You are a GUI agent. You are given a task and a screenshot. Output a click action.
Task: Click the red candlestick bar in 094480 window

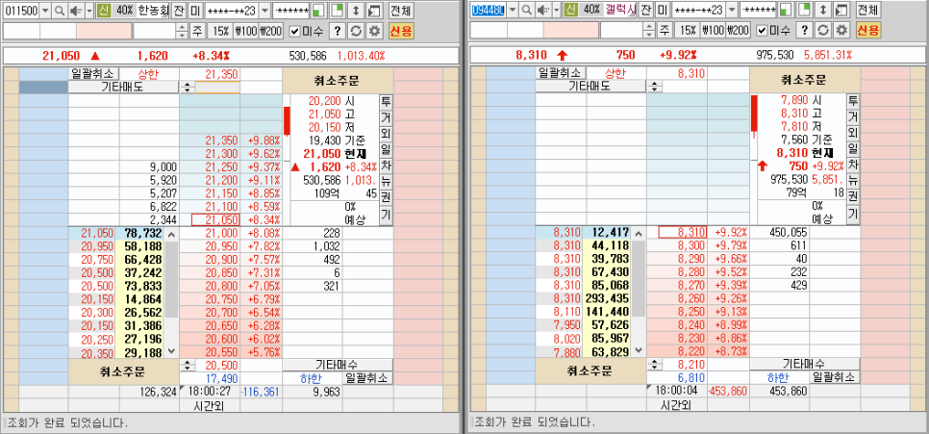754,115
